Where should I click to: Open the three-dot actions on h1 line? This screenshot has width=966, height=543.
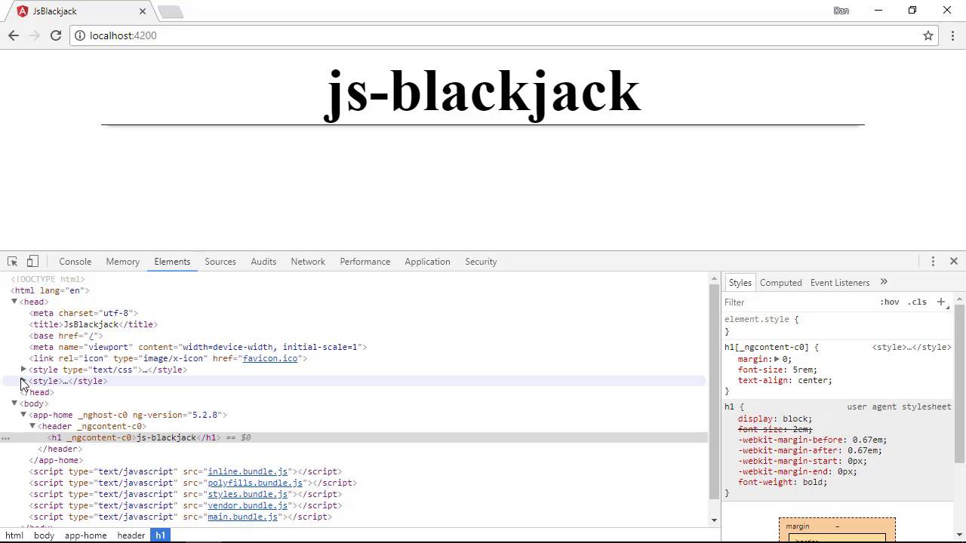click(x=6, y=437)
